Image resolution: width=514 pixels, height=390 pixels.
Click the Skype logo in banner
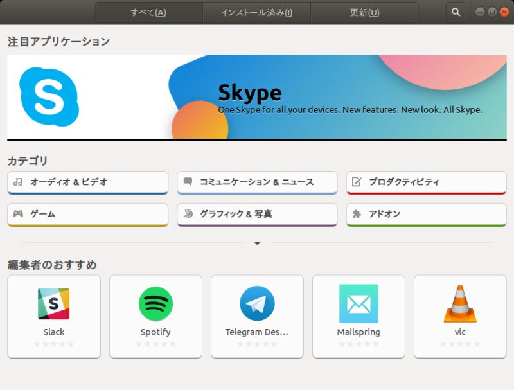tap(49, 96)
